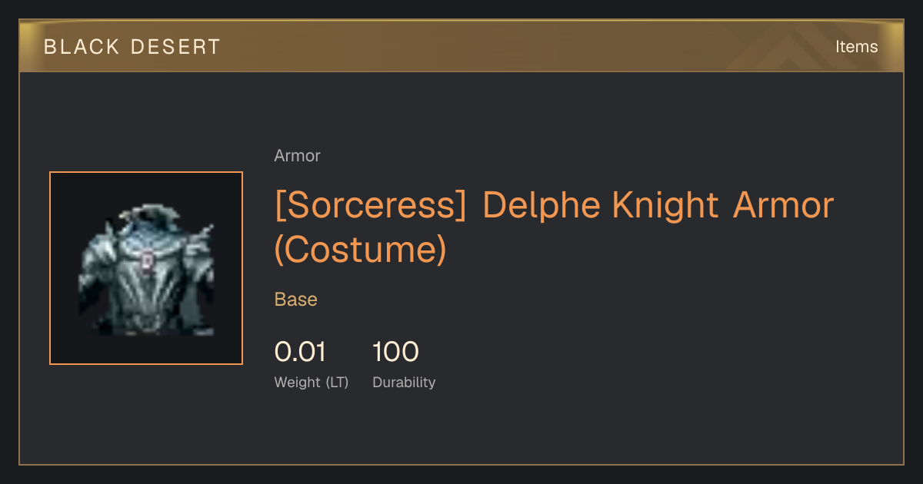This screenshot has height=484, width=923.
Task: Click the (Costume) text in title
Action: click(x=360, y=250)
